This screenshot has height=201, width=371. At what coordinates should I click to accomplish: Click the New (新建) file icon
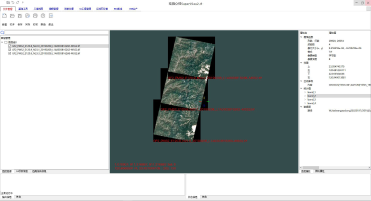click(4, 16)
